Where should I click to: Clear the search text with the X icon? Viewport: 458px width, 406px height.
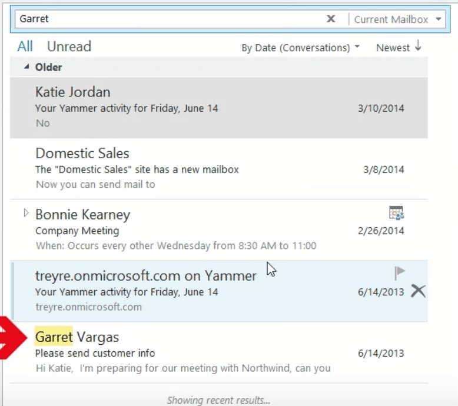[331, 19]
